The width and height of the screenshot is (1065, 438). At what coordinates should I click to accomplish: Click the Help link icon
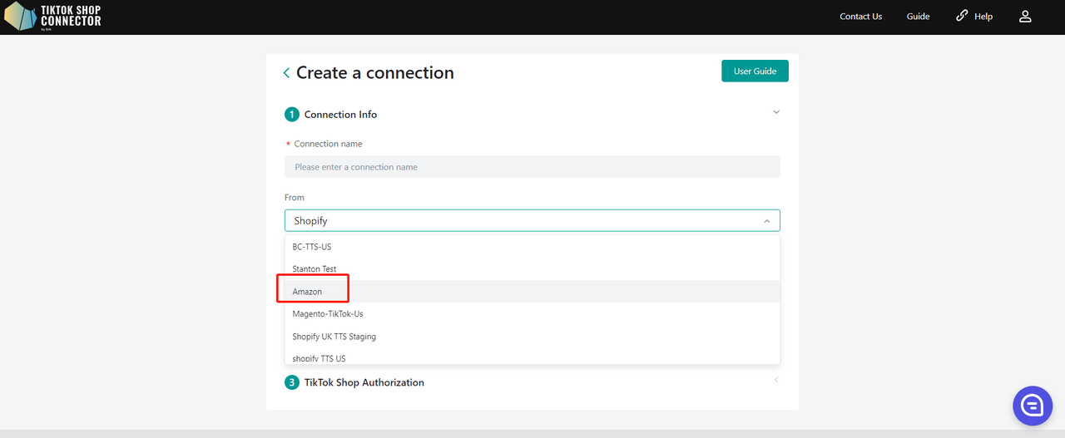[963, 16]
